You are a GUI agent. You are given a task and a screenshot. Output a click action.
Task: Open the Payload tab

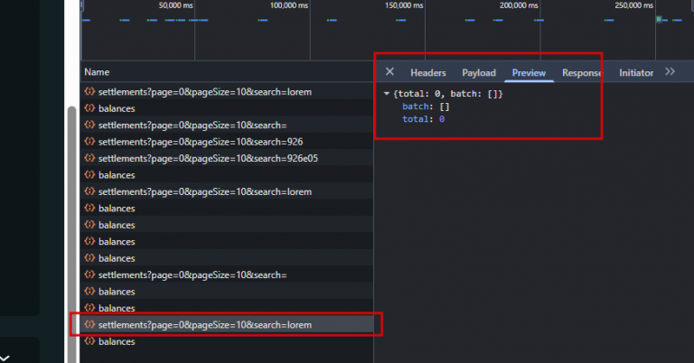click(x=479, y=73)
